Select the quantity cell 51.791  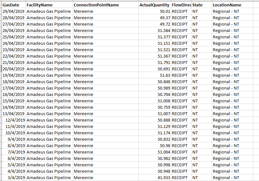[155, 62]
